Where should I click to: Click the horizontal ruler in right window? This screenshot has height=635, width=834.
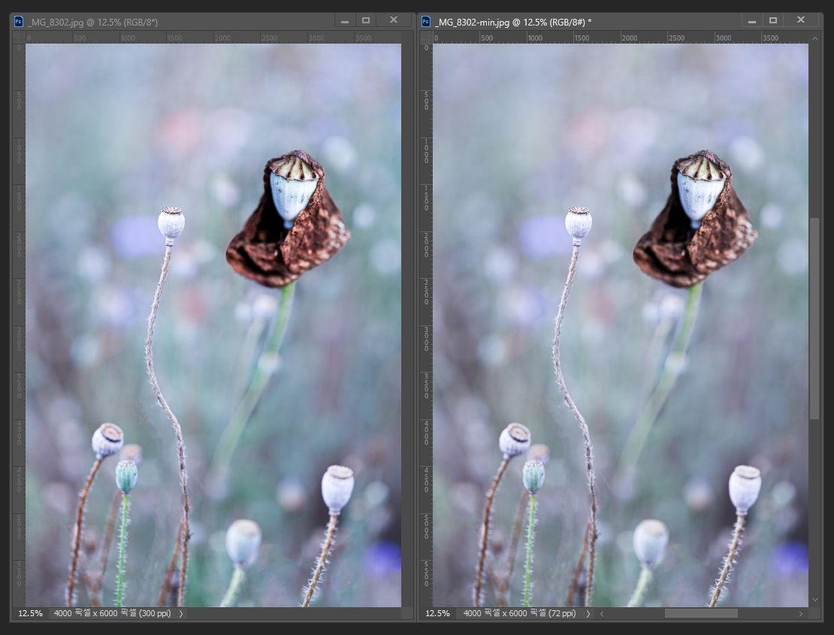621,38
